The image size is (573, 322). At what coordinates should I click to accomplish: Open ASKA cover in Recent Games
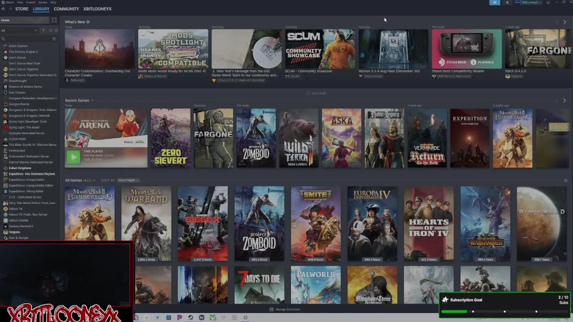pos(342,138)
